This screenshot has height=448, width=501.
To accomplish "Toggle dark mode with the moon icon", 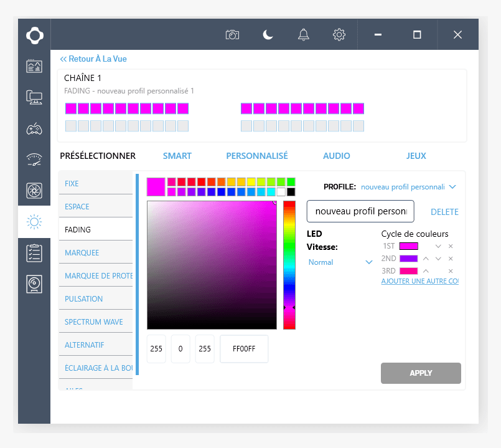I will (268, 35).
